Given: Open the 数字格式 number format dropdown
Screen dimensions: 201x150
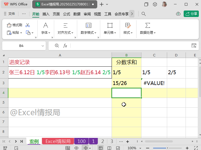Looking at the screenshot, I should (x=88, y=33).
